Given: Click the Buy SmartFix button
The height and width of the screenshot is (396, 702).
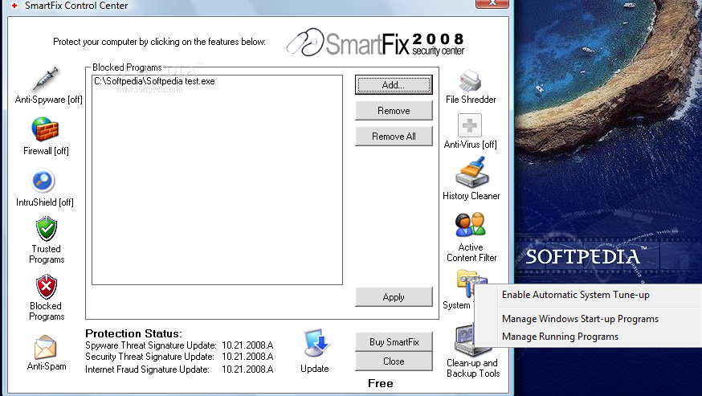Looking at the screenshot, I should point(394,342).
